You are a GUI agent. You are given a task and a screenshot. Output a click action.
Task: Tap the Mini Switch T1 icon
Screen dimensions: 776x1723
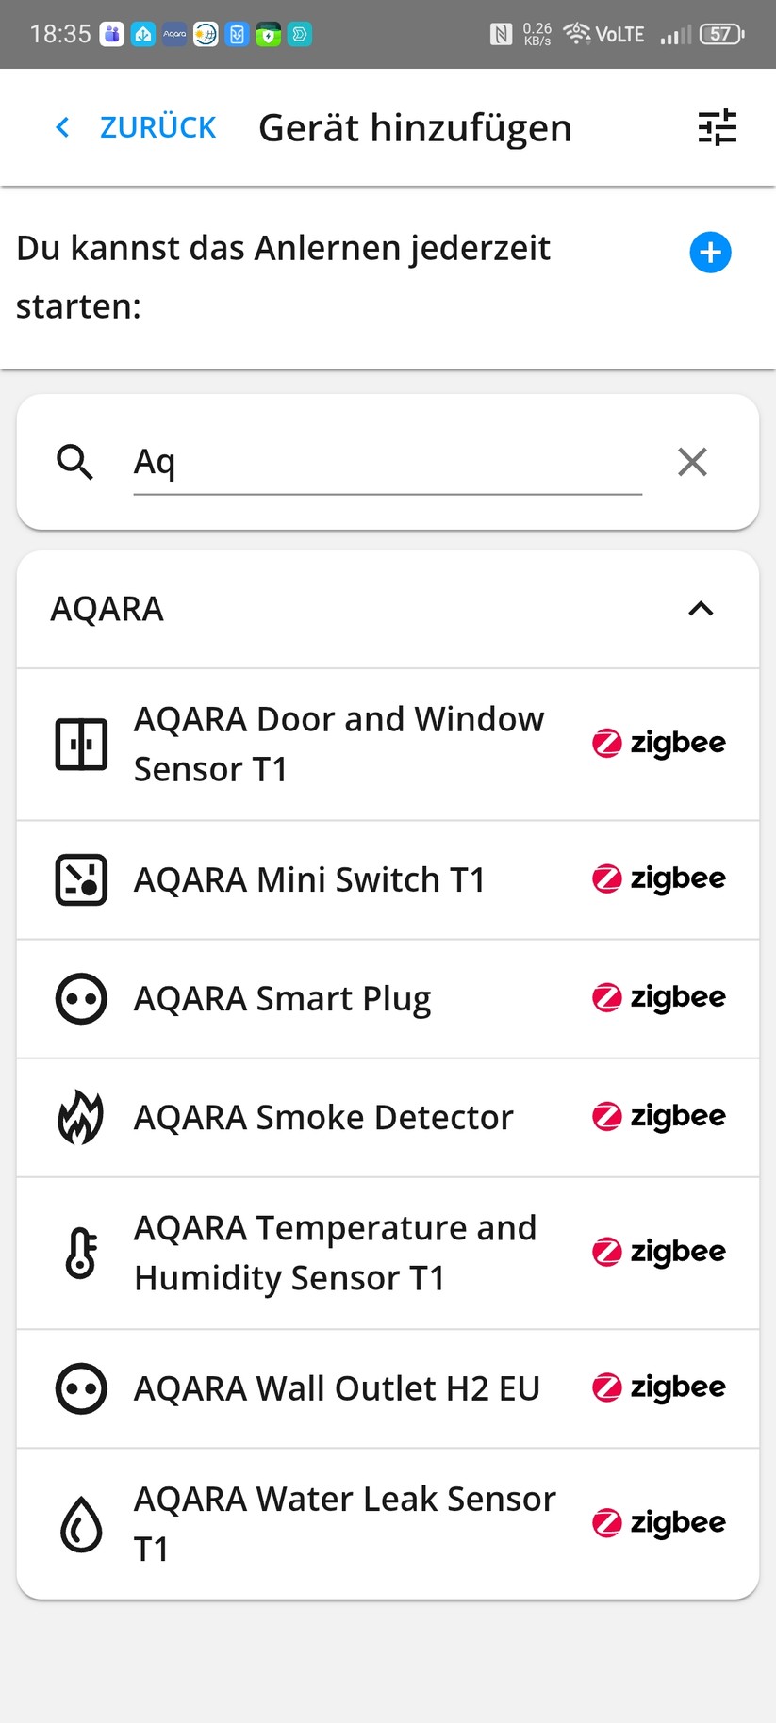pyautogui.click(x=81, y=879)
